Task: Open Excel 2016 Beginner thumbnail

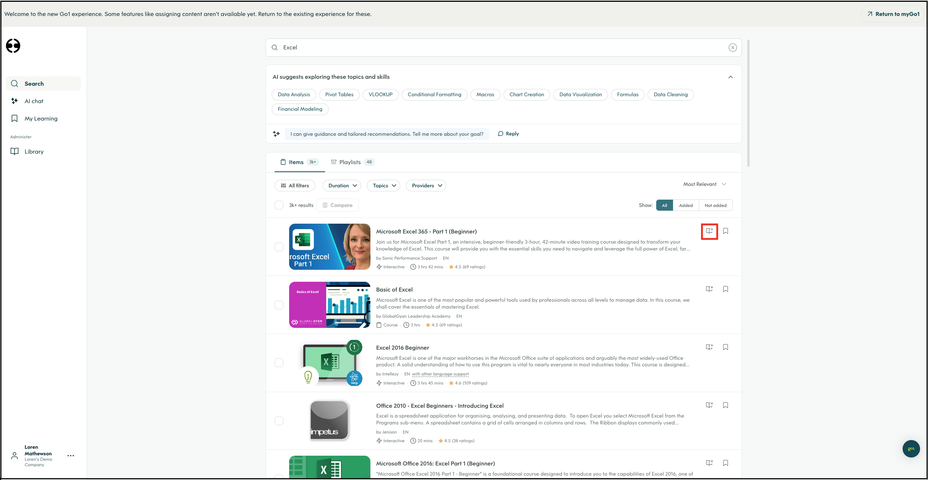Action: [x=330, y=363]
